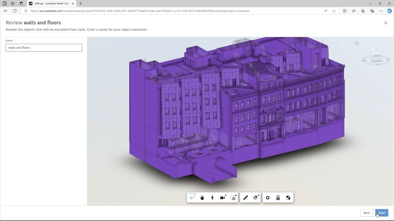Open Read aloud in address bar

click(326, 11)
